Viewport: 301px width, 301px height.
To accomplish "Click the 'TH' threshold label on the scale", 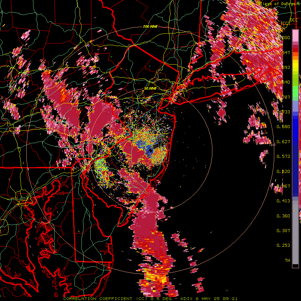I will click(x=287, y=261).
